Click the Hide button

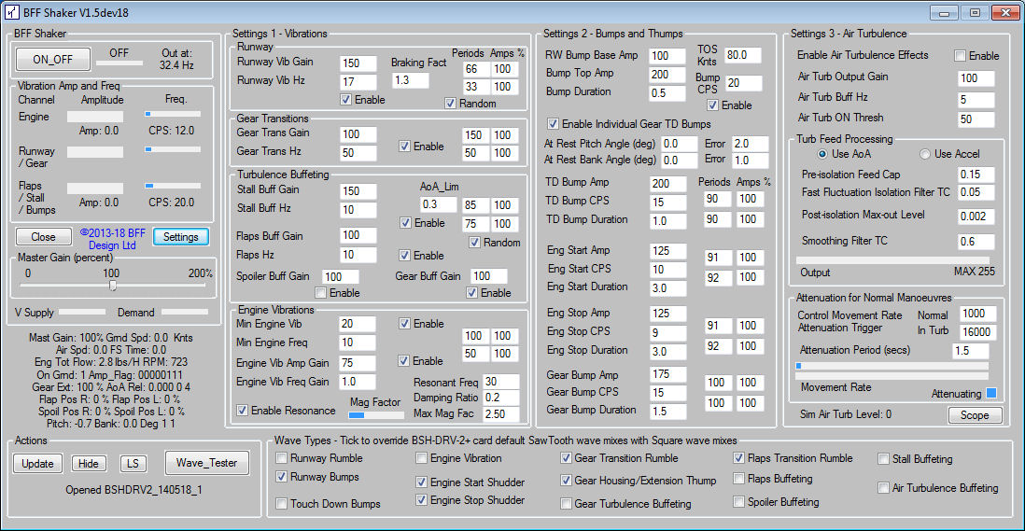89,464
